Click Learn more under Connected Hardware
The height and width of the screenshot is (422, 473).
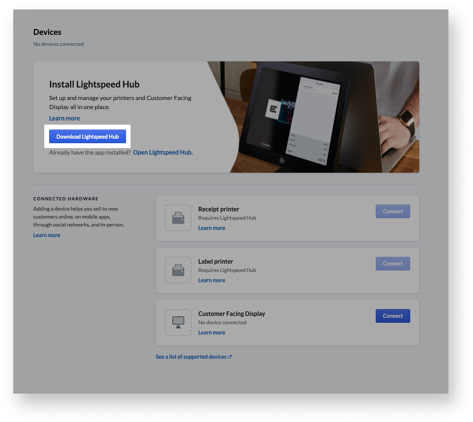tap(47, 235)
